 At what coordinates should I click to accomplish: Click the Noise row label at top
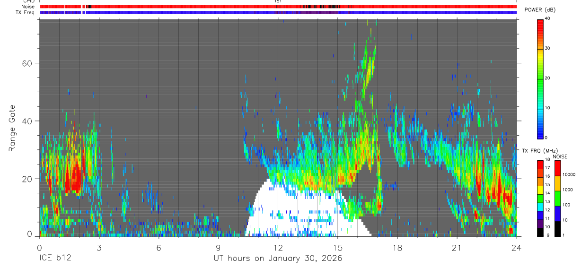point(27,7)
